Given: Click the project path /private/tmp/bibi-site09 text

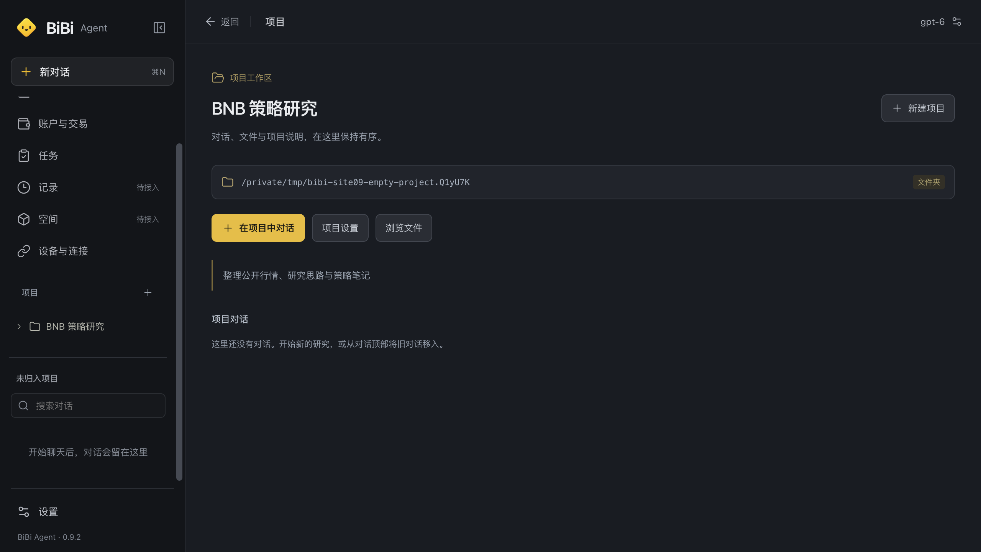Looking at the screenshot, I should (356, 182).
